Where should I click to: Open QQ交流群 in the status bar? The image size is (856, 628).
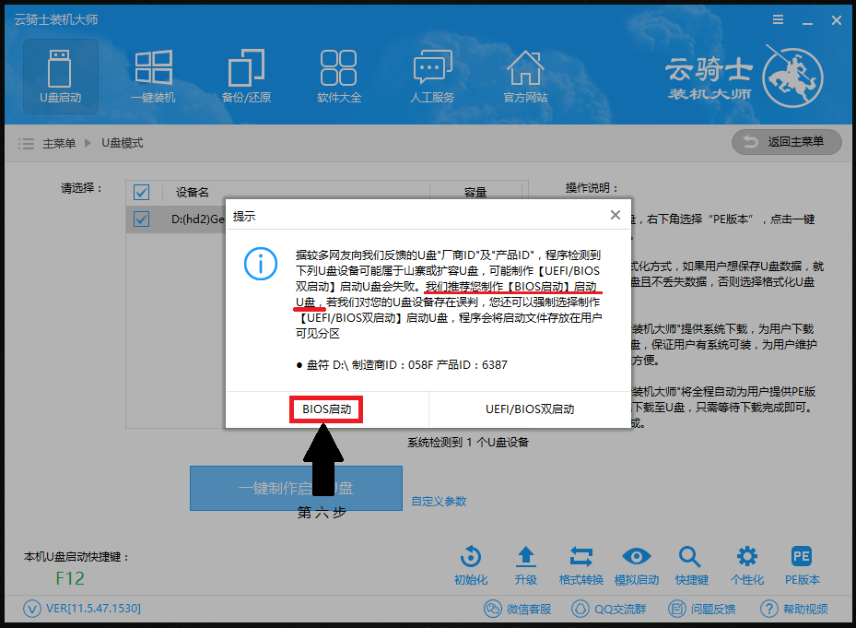click(609, 609)
